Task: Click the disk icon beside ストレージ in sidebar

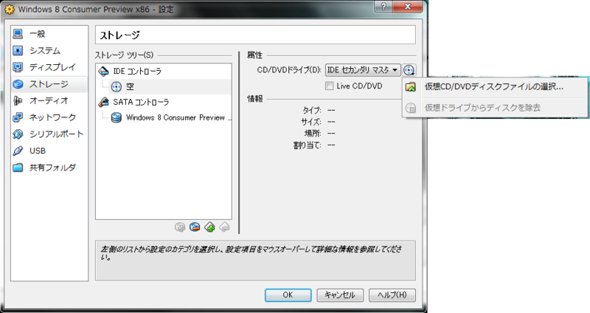Action: pos(18,84)
